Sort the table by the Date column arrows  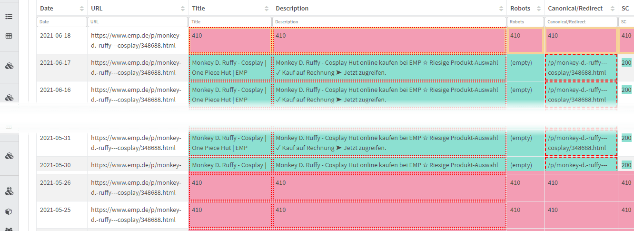tap(80, 9)
